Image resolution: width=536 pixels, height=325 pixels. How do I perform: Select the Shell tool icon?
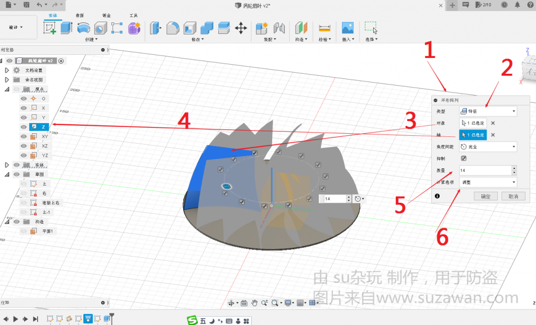190,28
